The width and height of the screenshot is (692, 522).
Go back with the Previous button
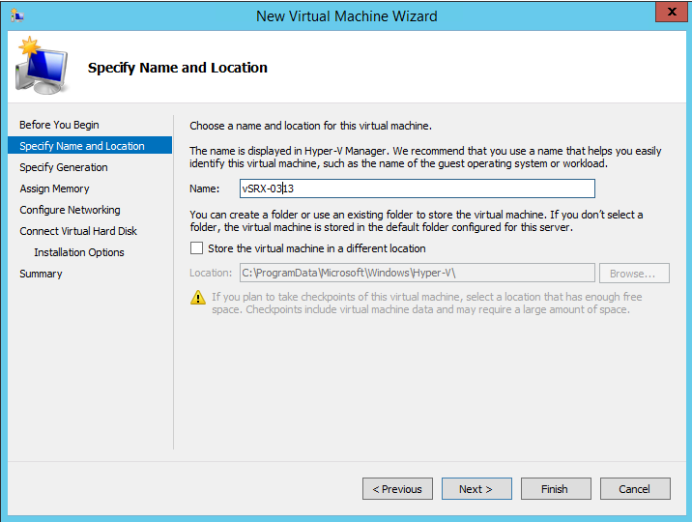(x=397, y=489)
